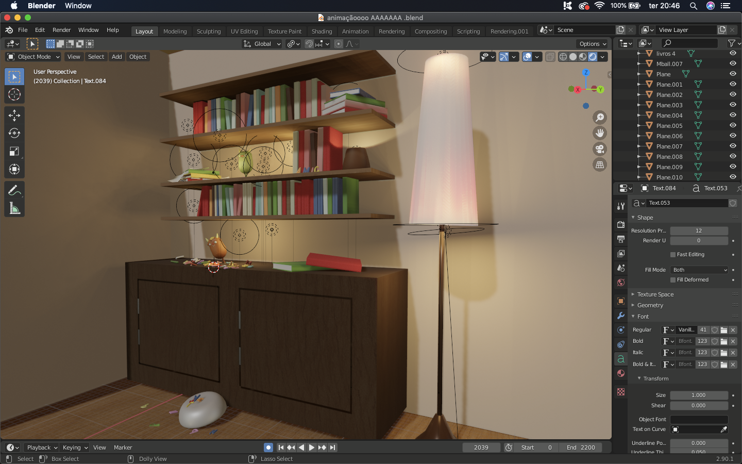Activate the Scale tool
Screen dimensions: 742x464
pyautogui.click(x=14, y=151)
